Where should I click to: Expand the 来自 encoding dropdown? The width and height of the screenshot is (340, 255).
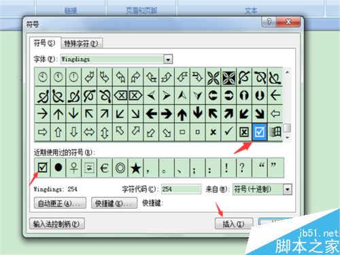288,189
